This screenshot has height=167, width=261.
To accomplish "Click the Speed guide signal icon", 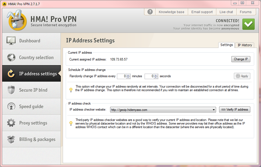I will point(11,106).
